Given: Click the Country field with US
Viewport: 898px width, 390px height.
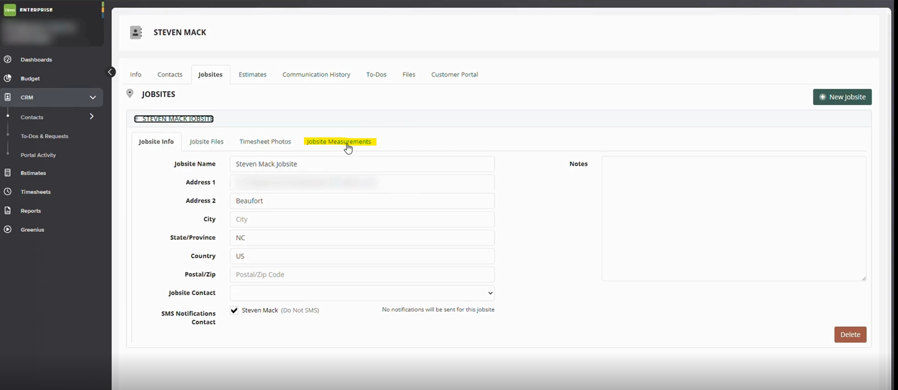Looking at the screenshot, I should (362, 256).
